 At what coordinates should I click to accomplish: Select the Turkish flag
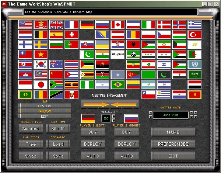pyautogui.click(x=194, y=35)
